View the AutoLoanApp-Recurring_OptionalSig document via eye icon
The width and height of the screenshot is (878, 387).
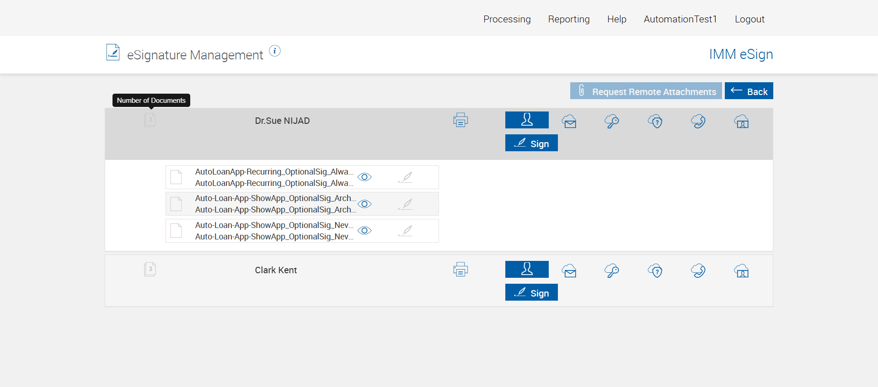click(364, 177)
